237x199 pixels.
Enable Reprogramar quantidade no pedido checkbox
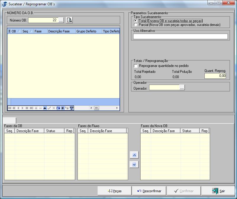pyautogui.click(x=136, y=66)
